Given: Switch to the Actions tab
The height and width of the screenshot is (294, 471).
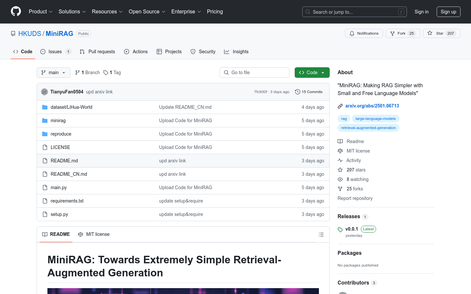Looking at the screenshot, I should [136, 52].
